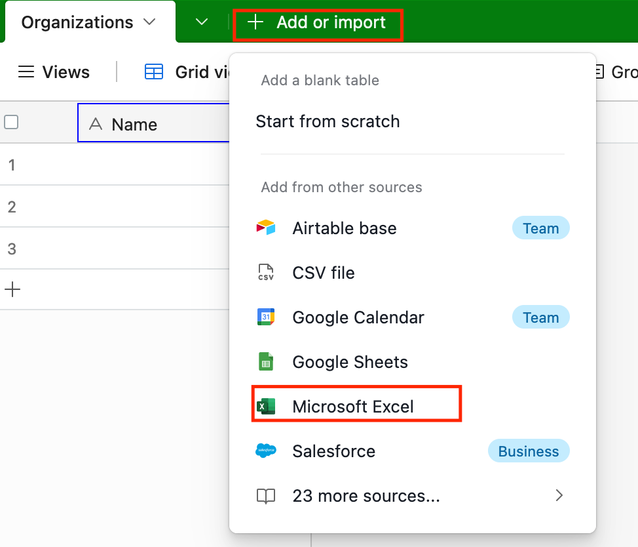638x547 pixels.
Task: Click the plus icon in Add or import
Action: [x=255, y=22]
